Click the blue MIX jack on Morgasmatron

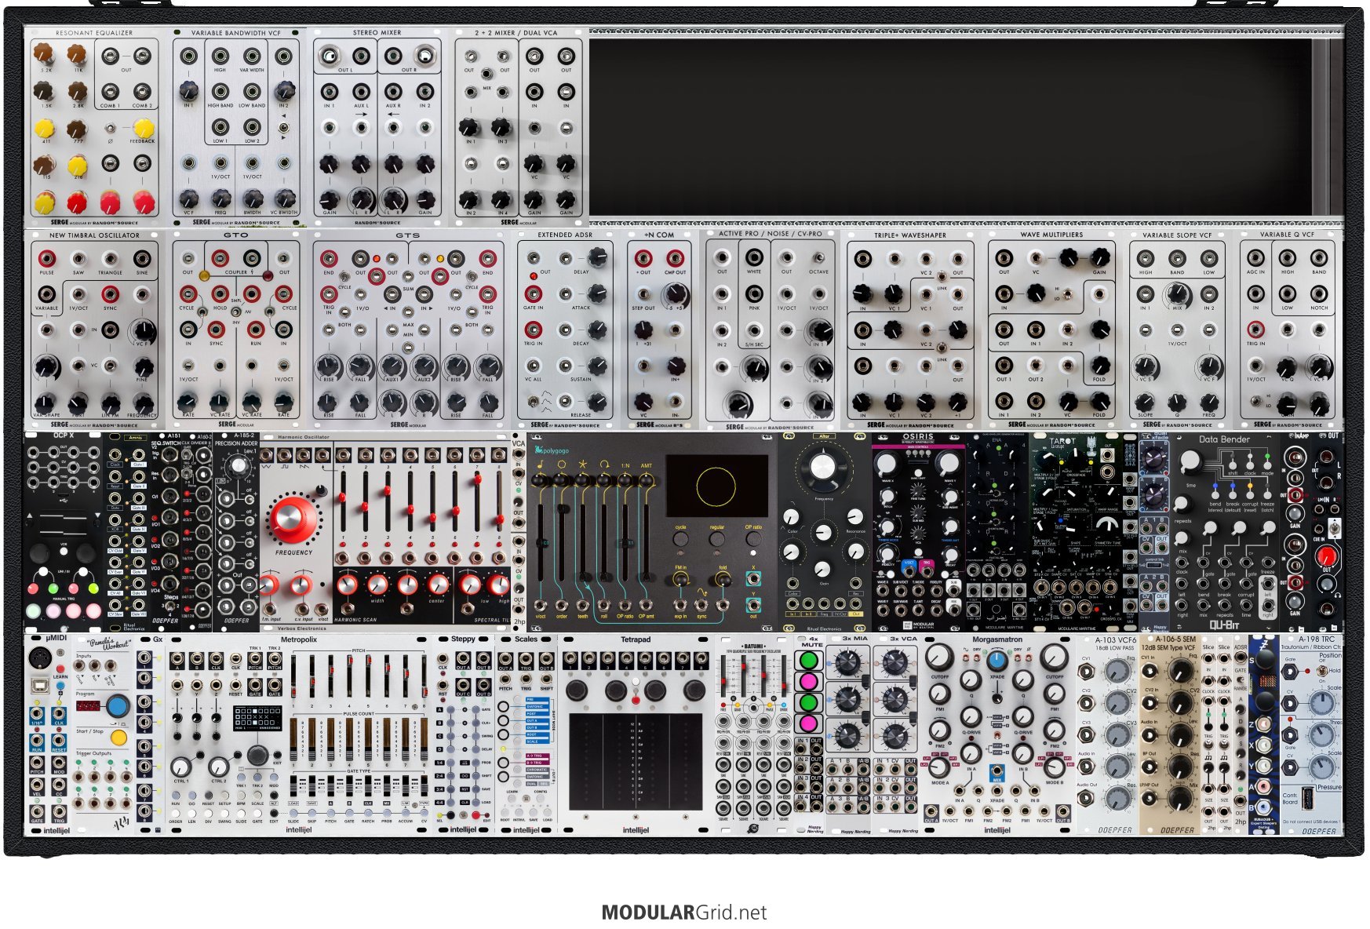tap(997, 770)
